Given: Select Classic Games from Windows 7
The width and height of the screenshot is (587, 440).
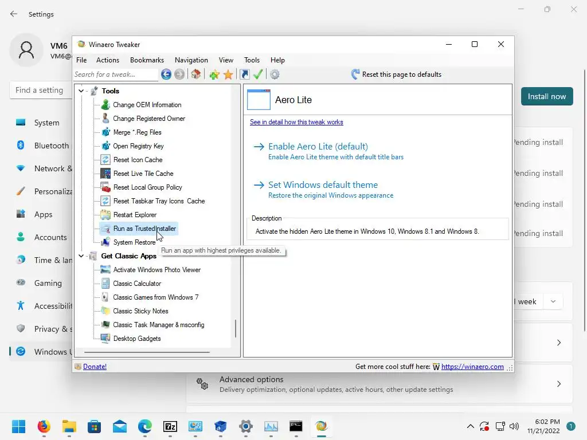Looking at the screenshot, I should click(x=156, y=297).
